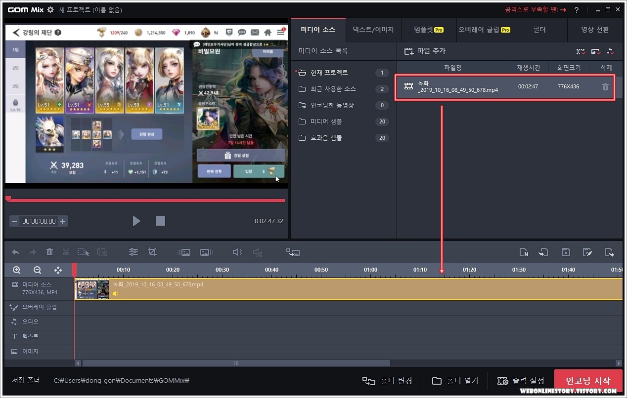This screenshot has width=627, height=398.
Task: Zoom in the timeline
Action: [x=17, y=270]
